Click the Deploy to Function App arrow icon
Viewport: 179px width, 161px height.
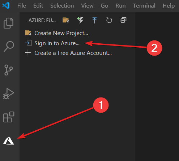94,20
